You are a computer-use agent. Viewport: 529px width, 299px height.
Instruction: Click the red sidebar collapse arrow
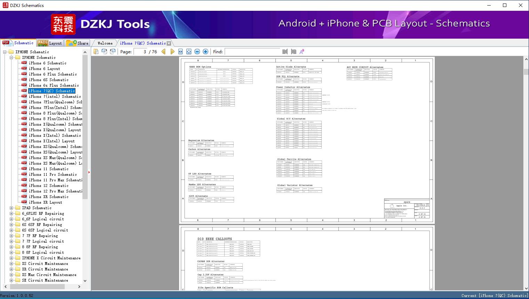[x=89, y=172]
